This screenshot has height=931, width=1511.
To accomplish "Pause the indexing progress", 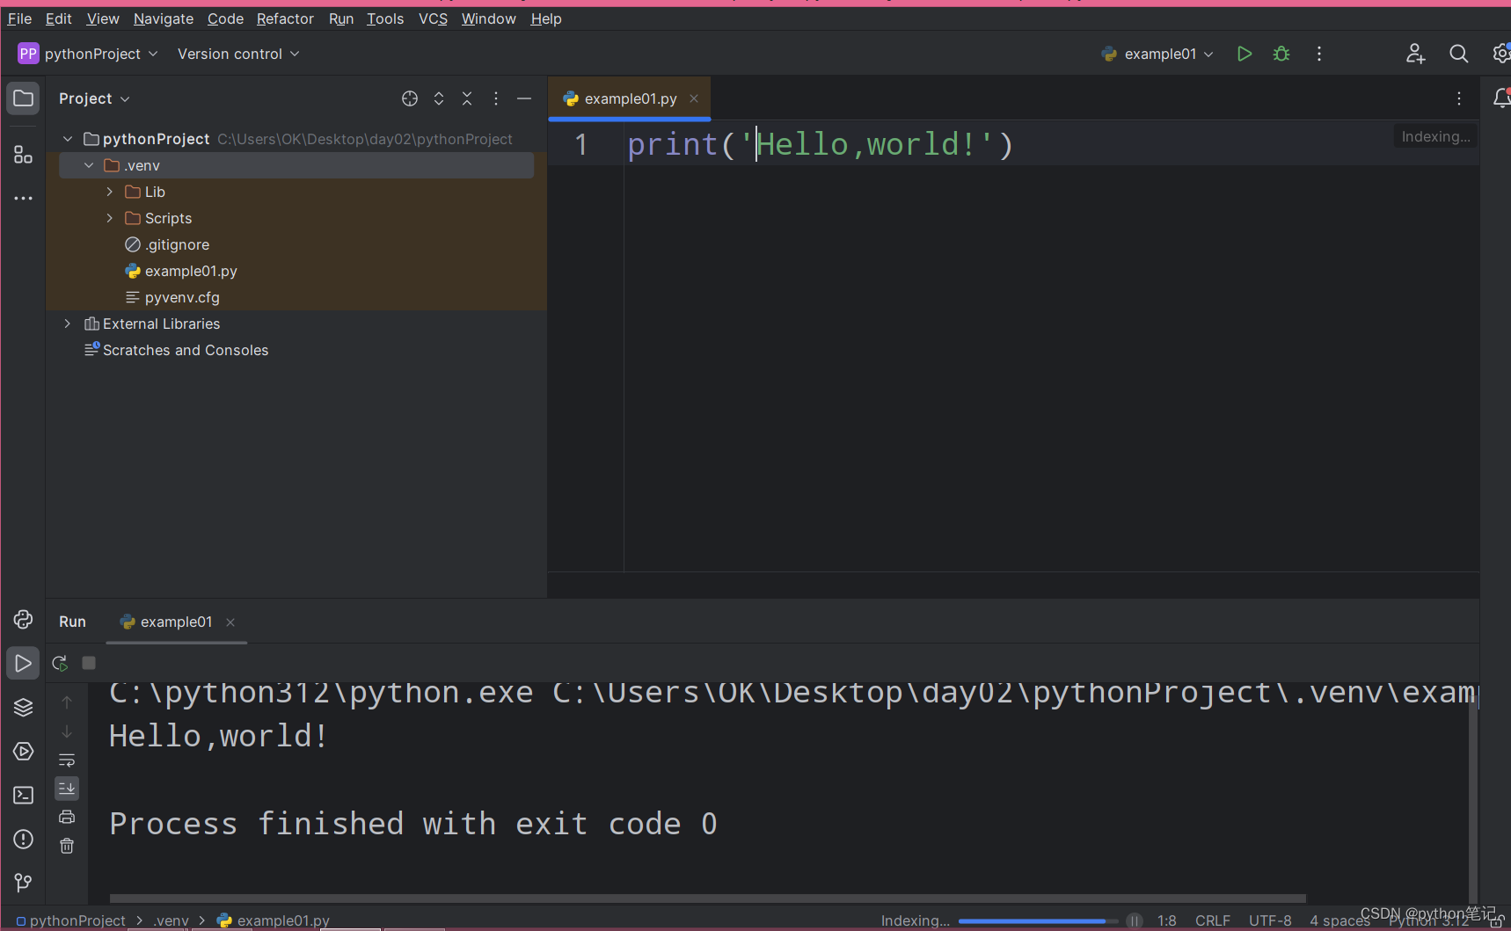I will [x=1135, y=920].
